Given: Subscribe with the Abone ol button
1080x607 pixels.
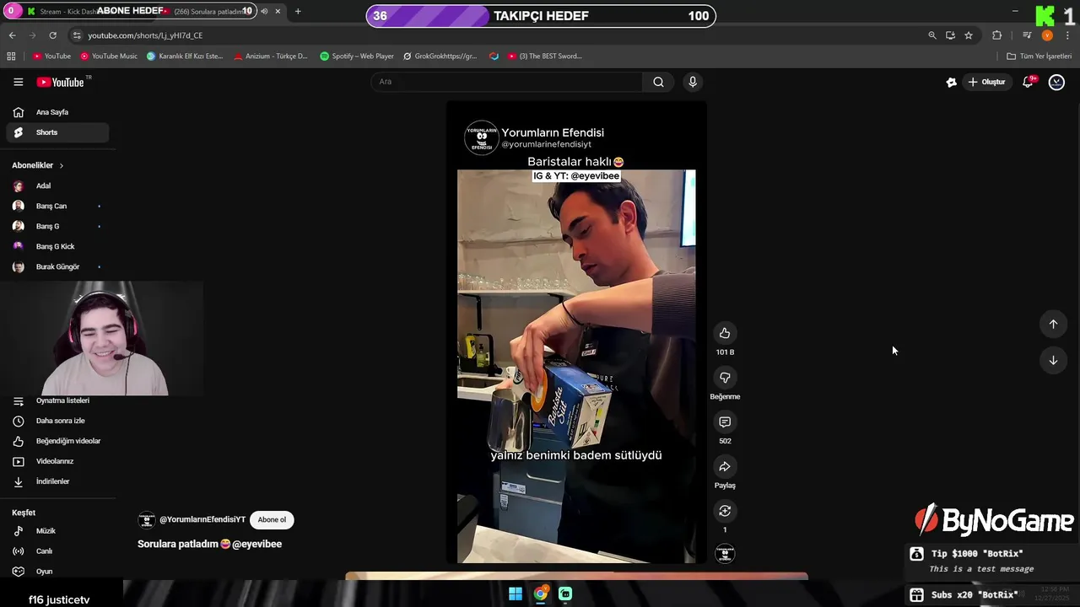Looking at the screenshot, I should [272, 519].
